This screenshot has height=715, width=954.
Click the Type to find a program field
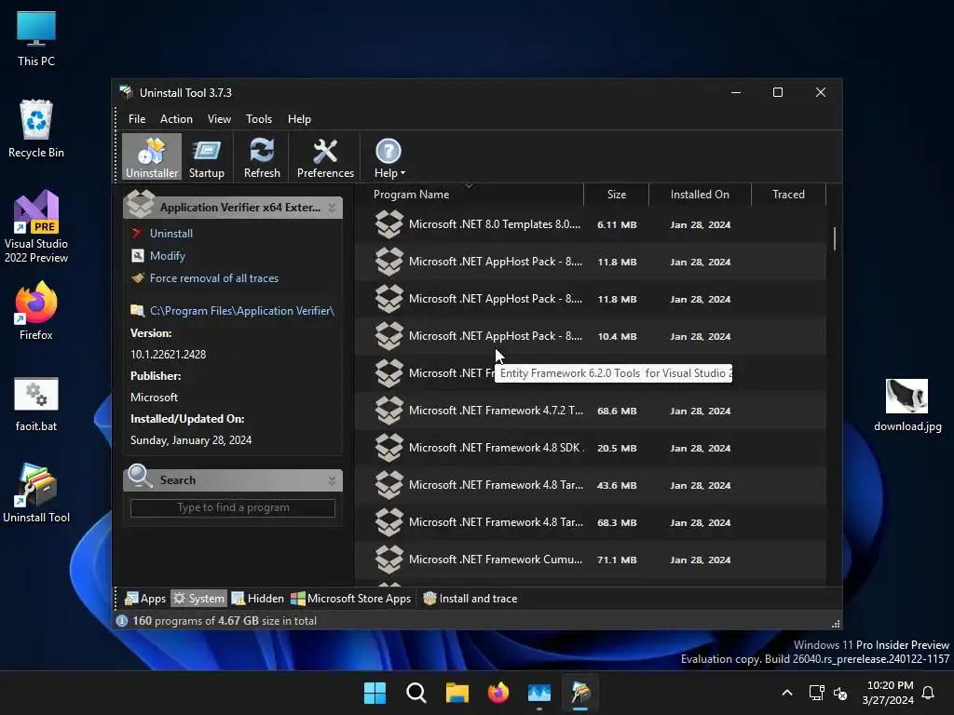(x=232, y=507)
